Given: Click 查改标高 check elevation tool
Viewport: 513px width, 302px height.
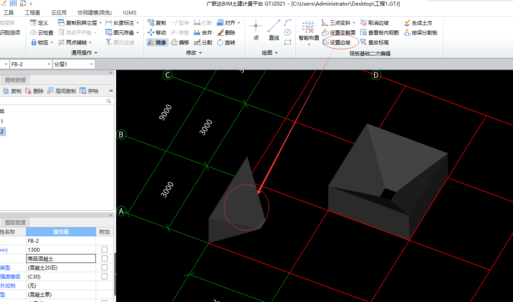Looking at the screenshot, I should (374, 42).
